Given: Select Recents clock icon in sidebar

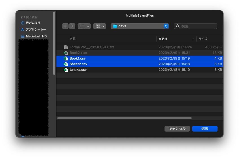Looking at the screenshot, I should pos(23,23).
